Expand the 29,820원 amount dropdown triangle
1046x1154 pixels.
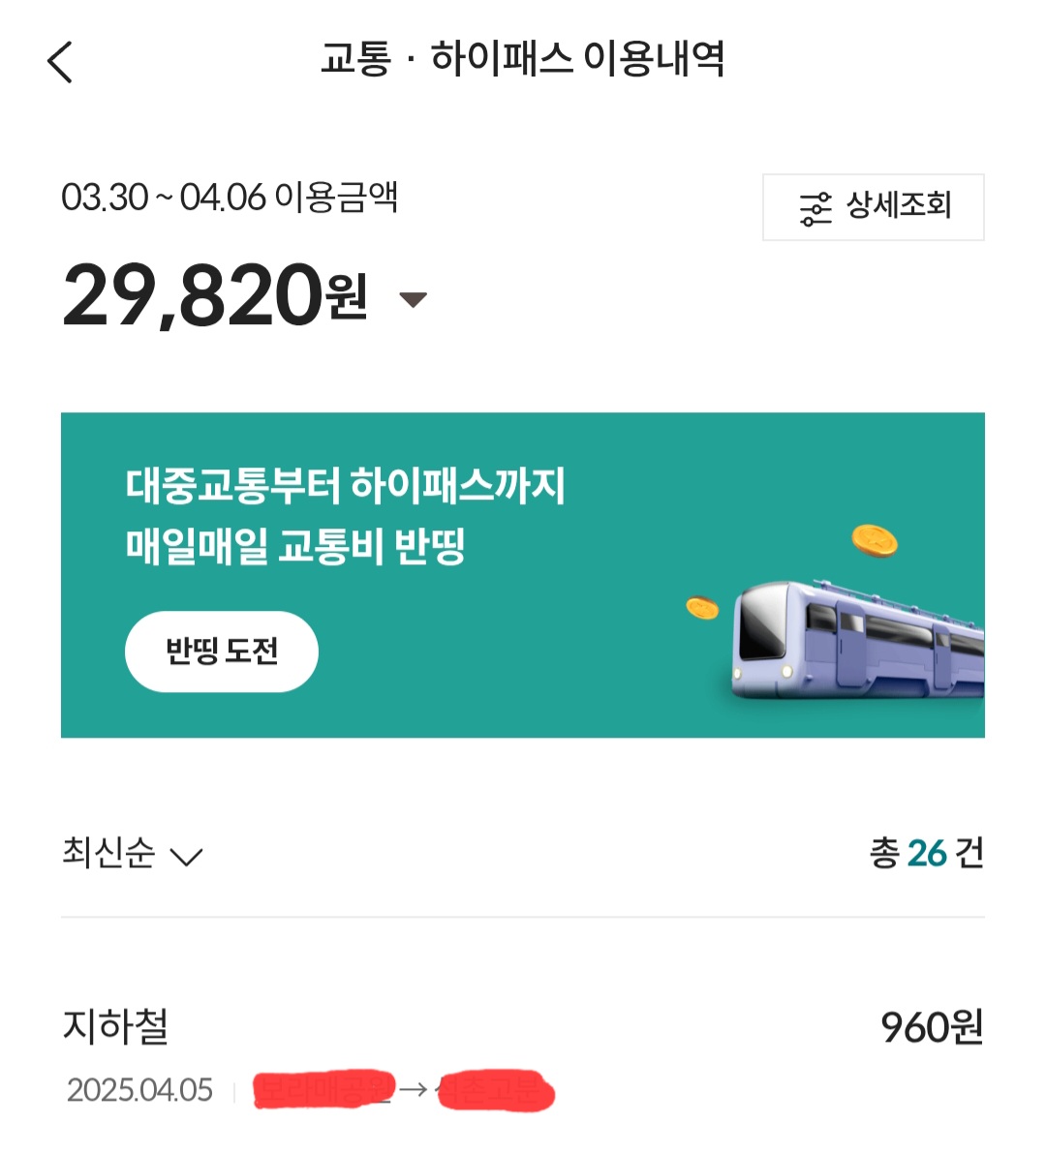point(414,300)
